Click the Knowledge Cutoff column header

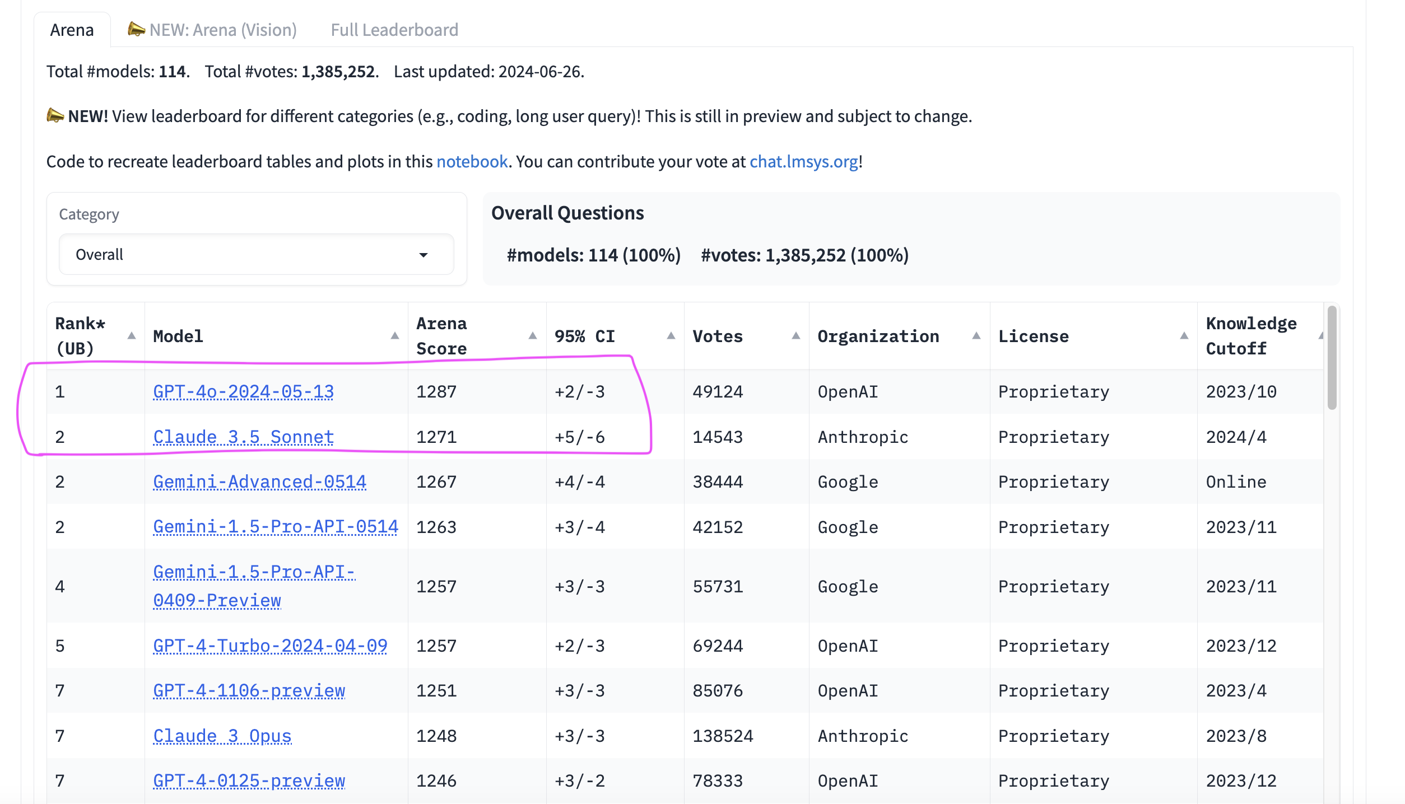coord(1260,336)
